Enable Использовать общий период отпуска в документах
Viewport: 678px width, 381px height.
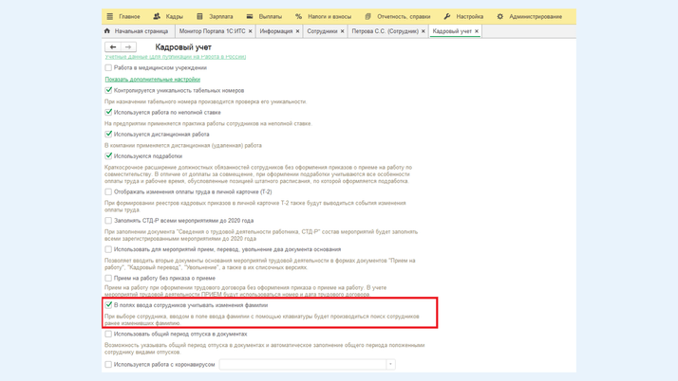pos(108,334)
